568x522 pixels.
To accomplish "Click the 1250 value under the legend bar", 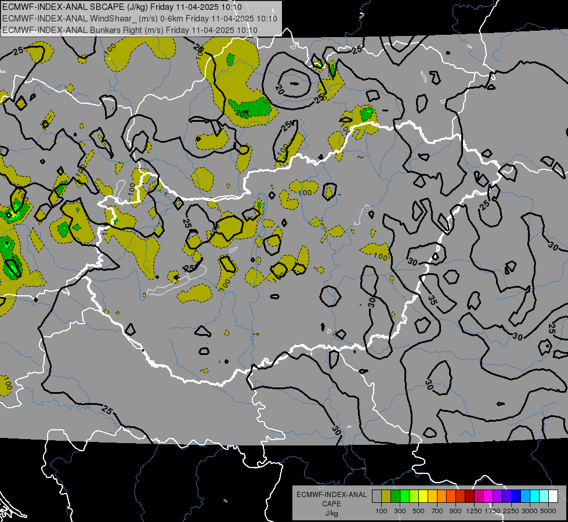I will [474, 511].
